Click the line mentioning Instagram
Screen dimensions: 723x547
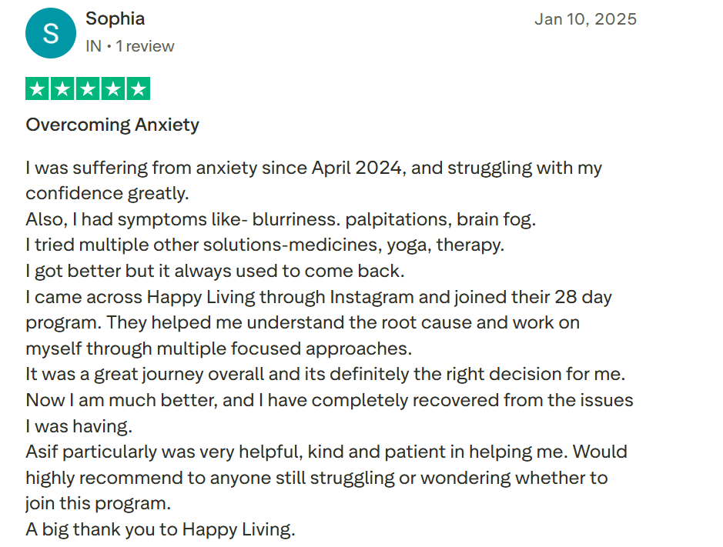tap(318, 297)
